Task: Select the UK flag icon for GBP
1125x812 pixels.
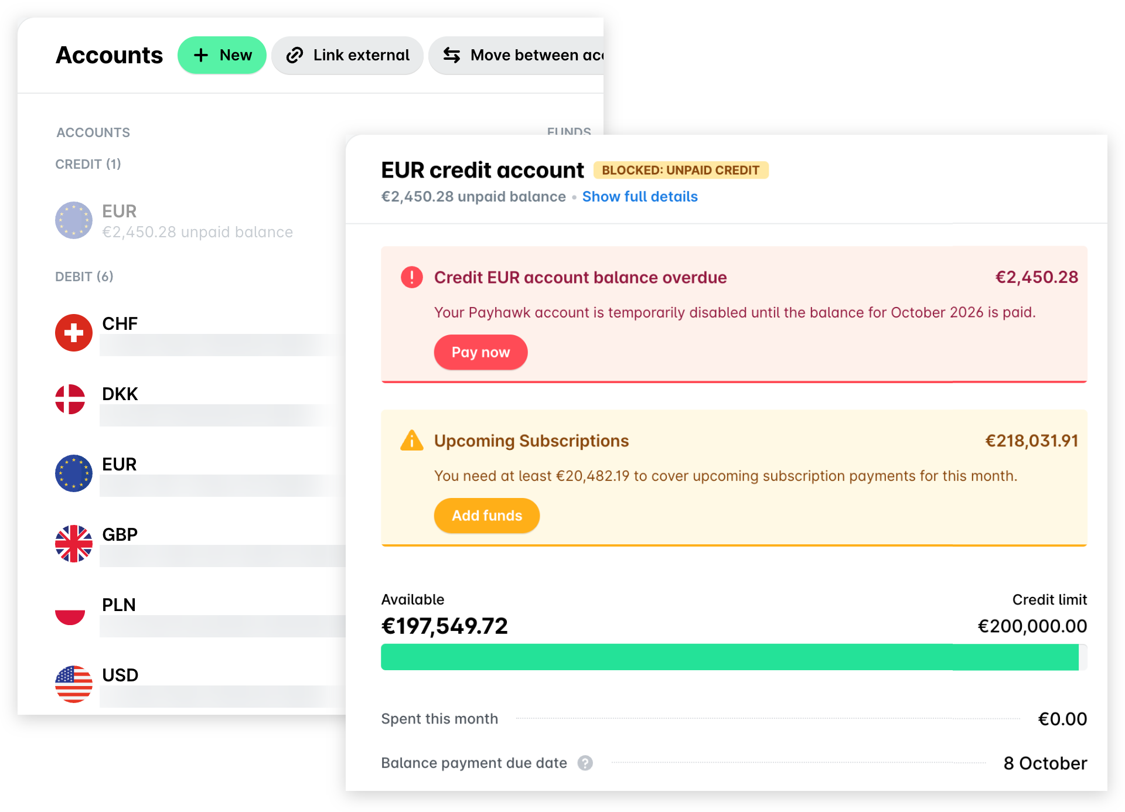Action: pyautogui.click(x=74, y=544)
